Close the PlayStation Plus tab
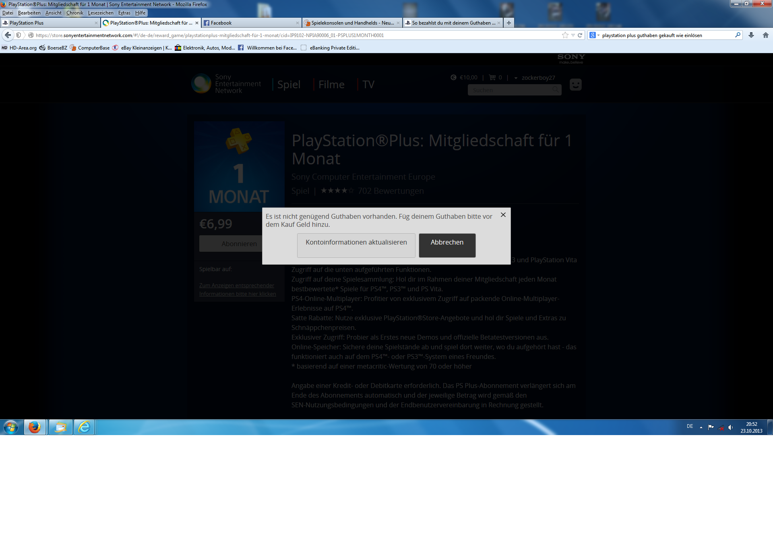The width and height of the screenshot is (773, 537). tap(96, 23)
